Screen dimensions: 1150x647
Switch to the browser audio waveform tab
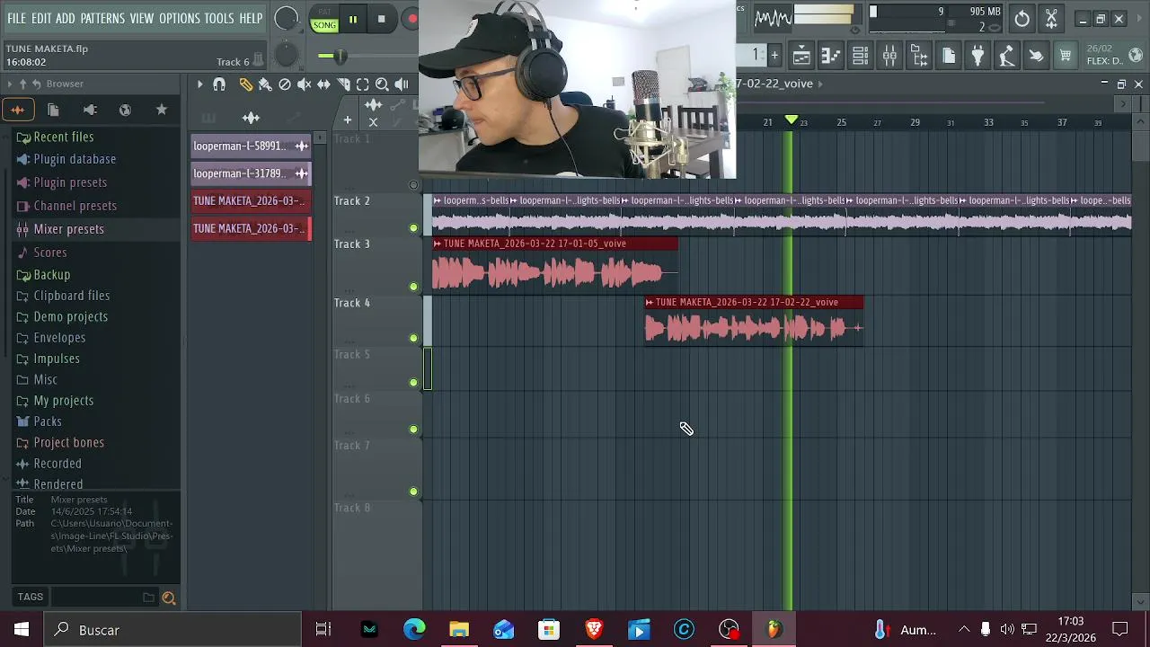point(18,110)
